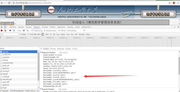
Task: Show the Cookies tab of request
Action: (x=68, y=49)
